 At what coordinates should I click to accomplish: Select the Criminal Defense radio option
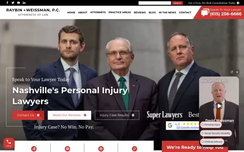212,142
